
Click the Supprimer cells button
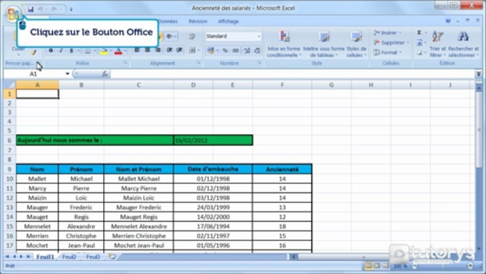pos(391,43)
